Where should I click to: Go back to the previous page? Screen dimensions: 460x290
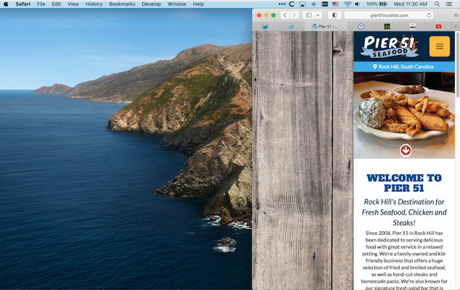point(285,15)
